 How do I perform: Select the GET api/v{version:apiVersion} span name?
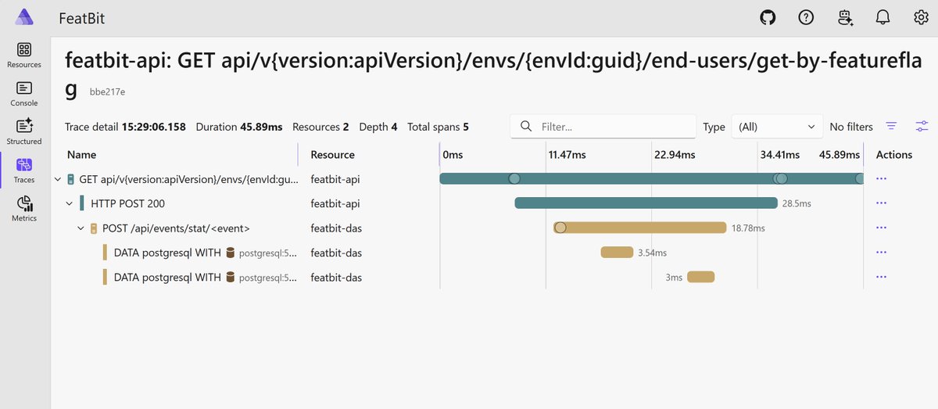click(x=188, y=179)
